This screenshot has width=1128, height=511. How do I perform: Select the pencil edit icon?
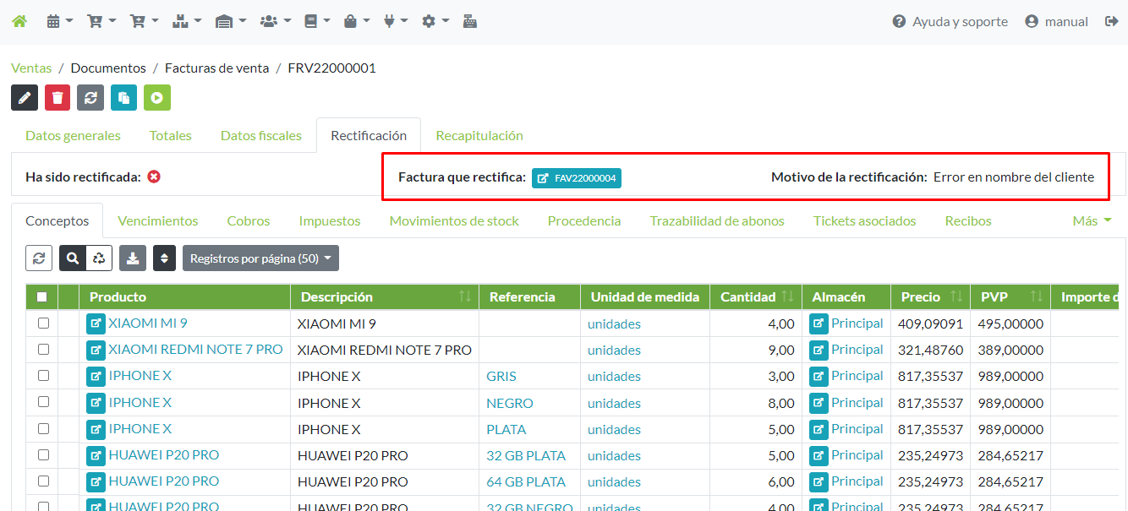point(24,97)
